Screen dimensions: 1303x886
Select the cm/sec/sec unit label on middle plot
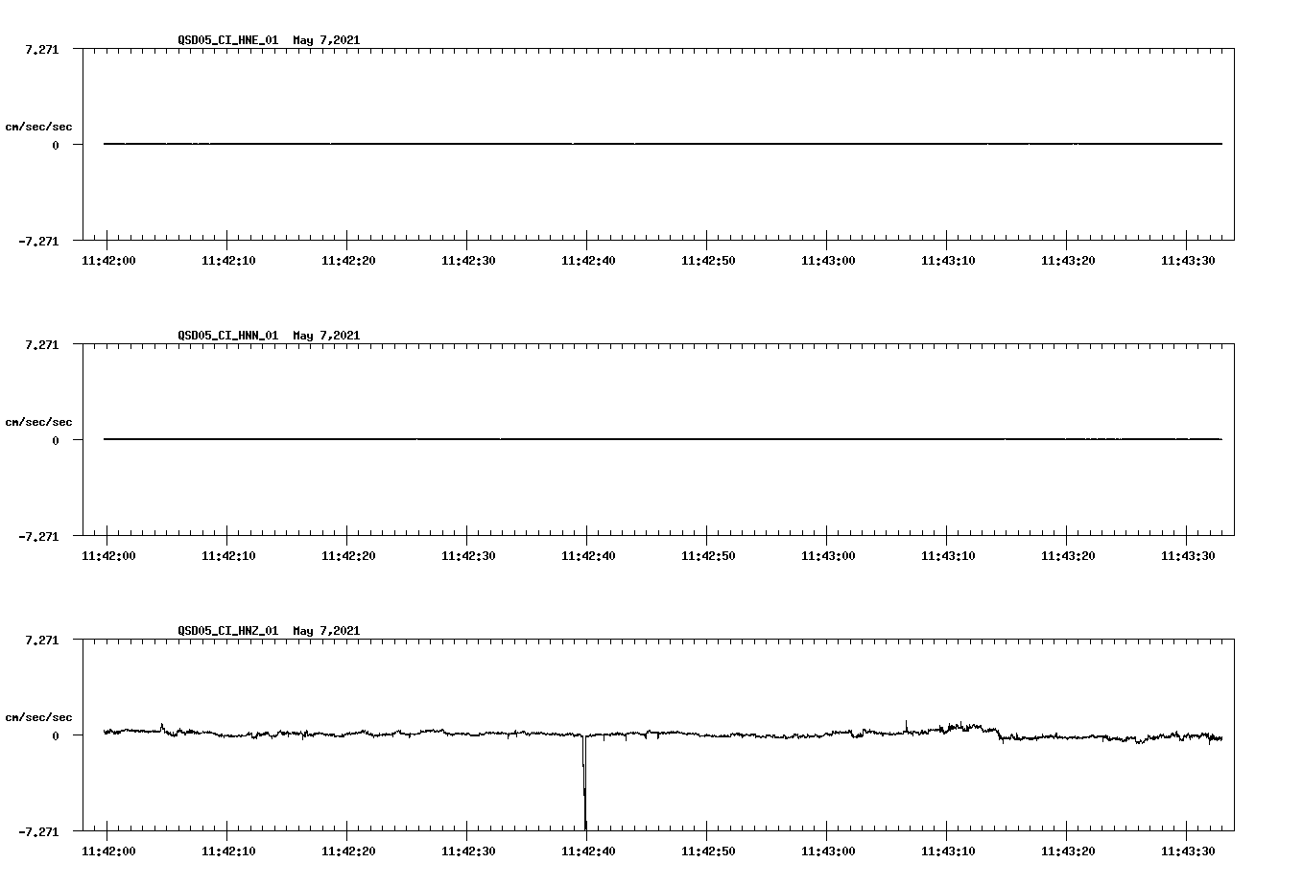40,421
